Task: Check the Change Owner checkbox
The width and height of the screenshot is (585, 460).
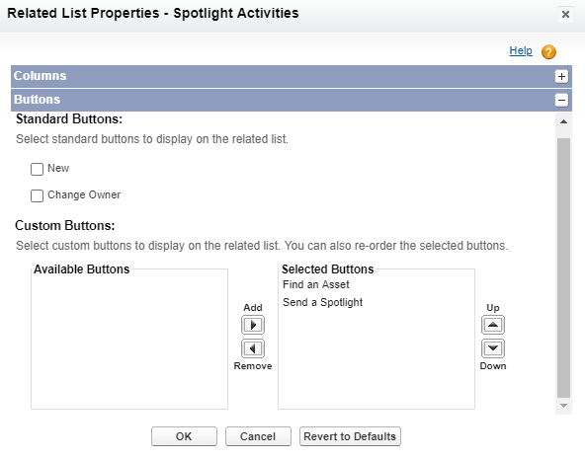Action: click(37, 195)
